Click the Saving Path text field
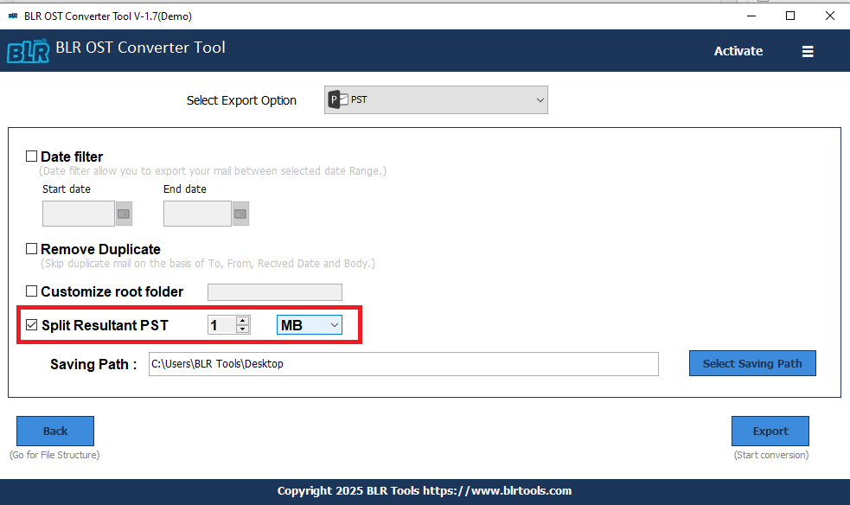This screenshot has height=505, width=850. (403, 363)
